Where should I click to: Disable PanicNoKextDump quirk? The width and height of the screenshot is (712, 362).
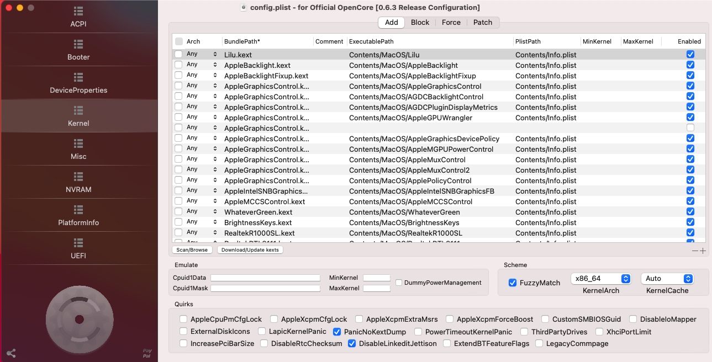click(x=337, y=332)
